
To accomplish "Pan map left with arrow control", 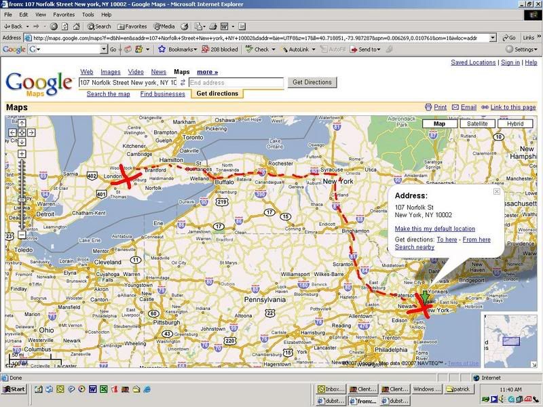I will [12, 132].
